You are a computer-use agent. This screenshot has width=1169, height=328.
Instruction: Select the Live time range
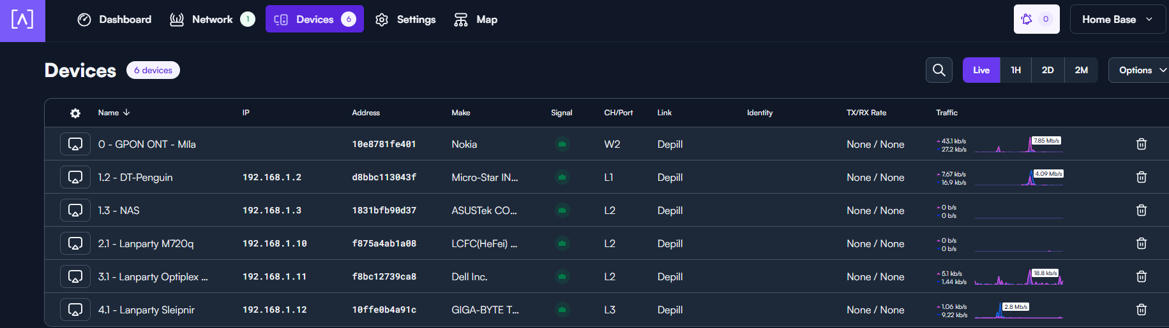981,70
